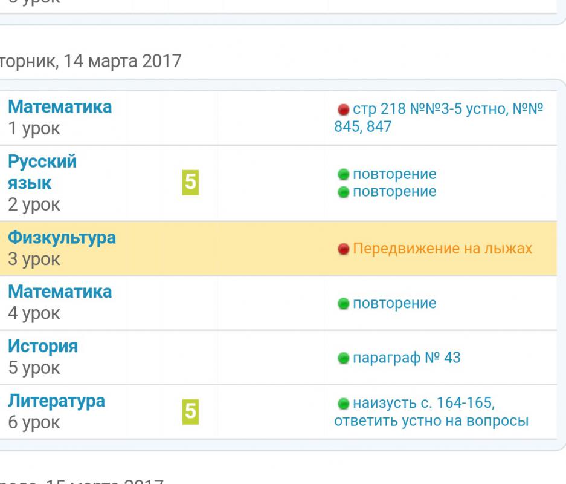Open the Литература subject link

point(56,401)
